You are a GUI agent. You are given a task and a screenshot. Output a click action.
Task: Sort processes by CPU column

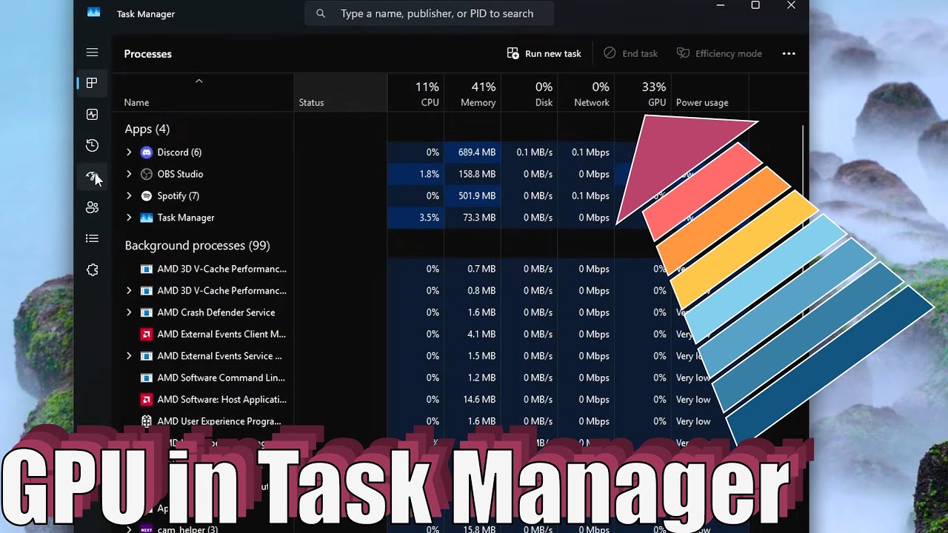415,93
